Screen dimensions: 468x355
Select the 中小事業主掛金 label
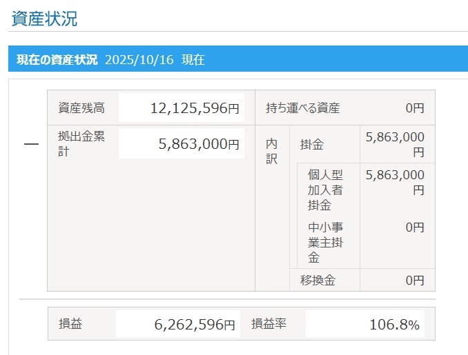tap(325, 243)
